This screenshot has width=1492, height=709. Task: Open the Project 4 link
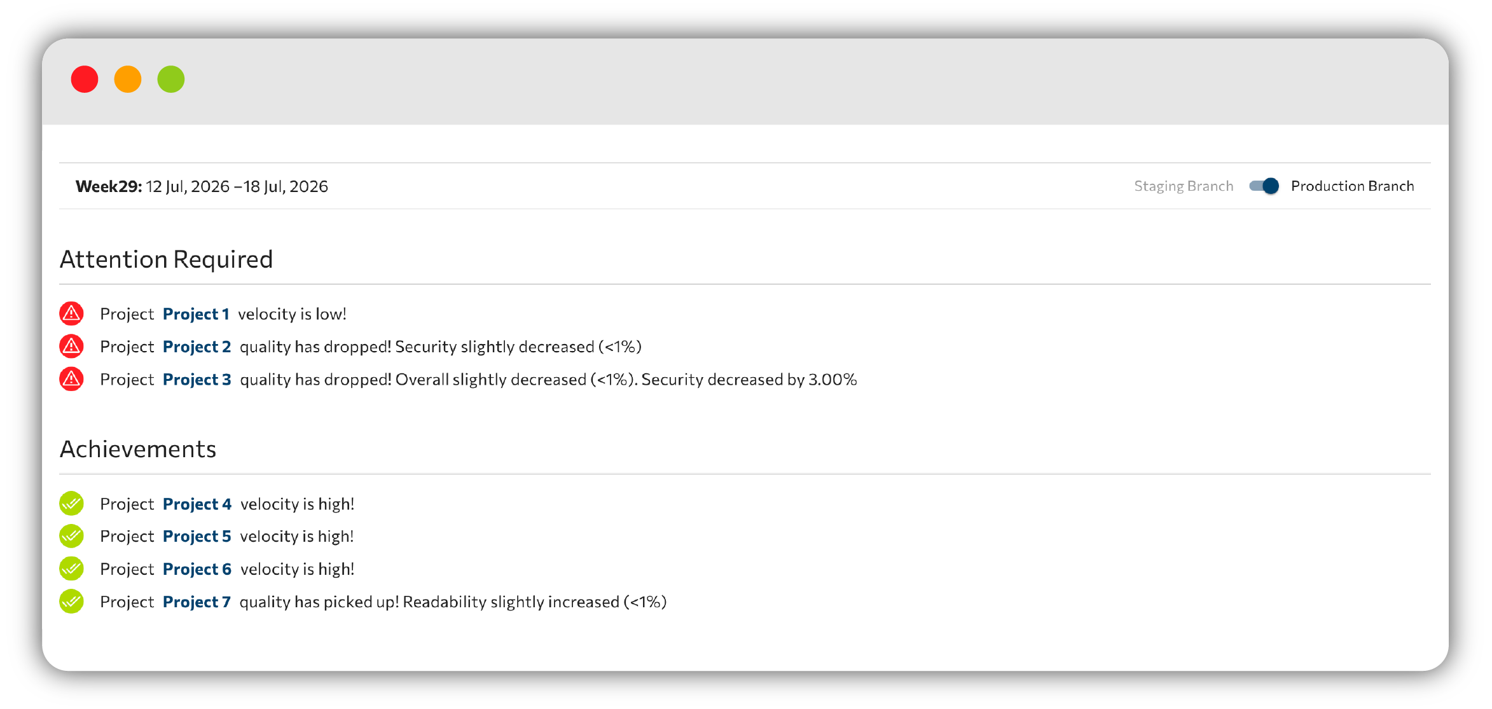(x=197, y=504)
